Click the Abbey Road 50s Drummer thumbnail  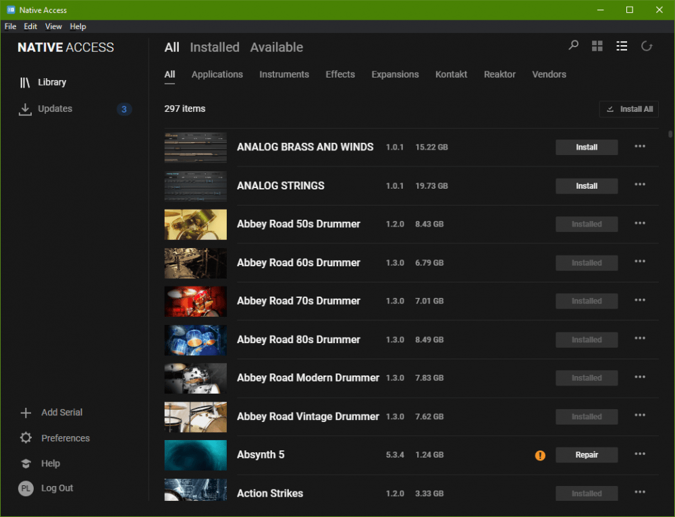196,224
